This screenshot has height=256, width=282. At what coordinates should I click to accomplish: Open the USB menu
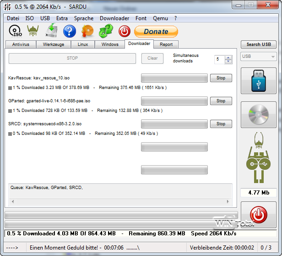(x=45, y=18)
